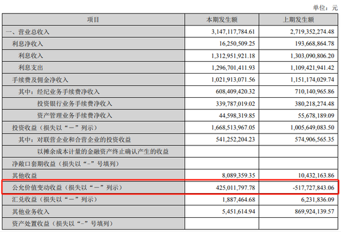This screenshot has width=341, height=232.
Task: Click current-period total revenue 3,147,117,784.61
Action: [233, 32]
